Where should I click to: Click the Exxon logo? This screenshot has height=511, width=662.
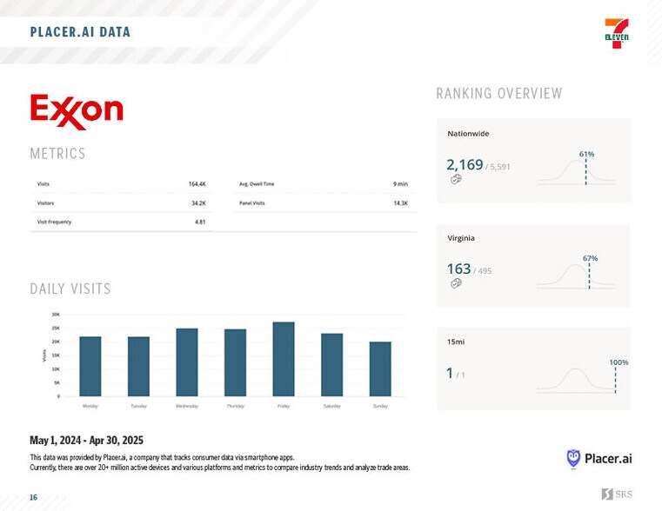click(x=77, y=112)
